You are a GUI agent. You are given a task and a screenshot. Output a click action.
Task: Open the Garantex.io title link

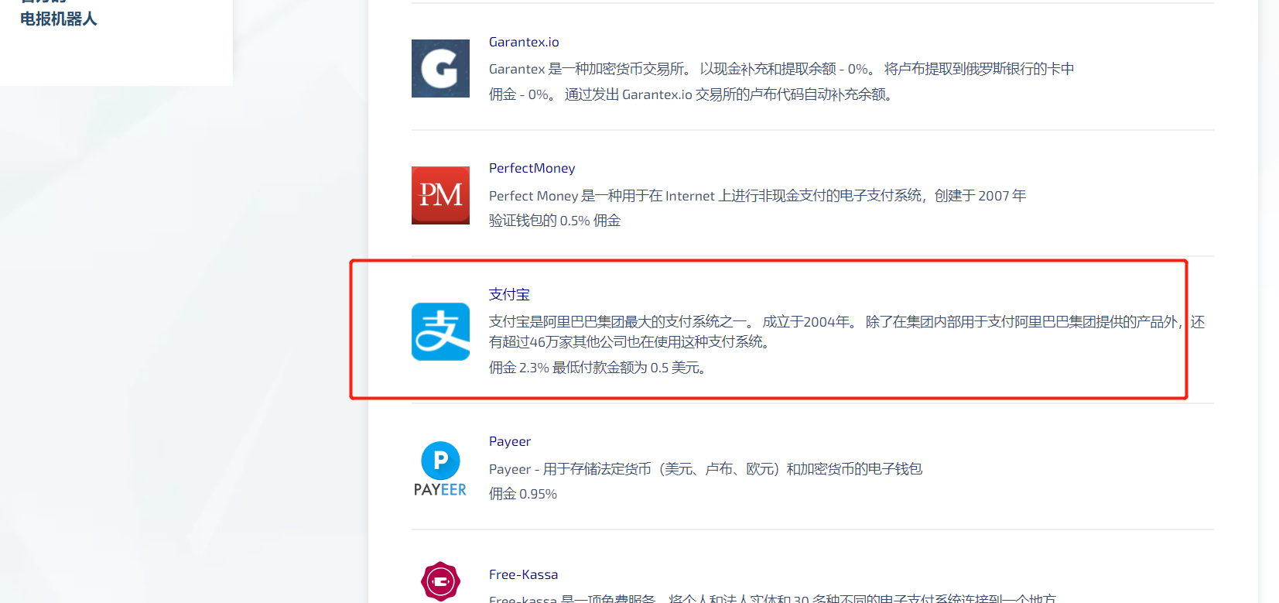coord(524,42)
